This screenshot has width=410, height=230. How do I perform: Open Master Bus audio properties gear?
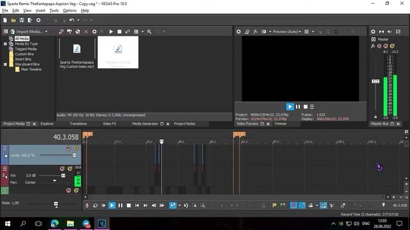pos(373,31)
